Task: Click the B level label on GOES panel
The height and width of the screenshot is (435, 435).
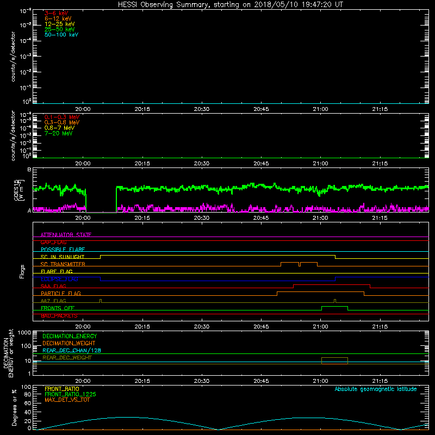Action: pyautogui.click(x=29, y=169)
